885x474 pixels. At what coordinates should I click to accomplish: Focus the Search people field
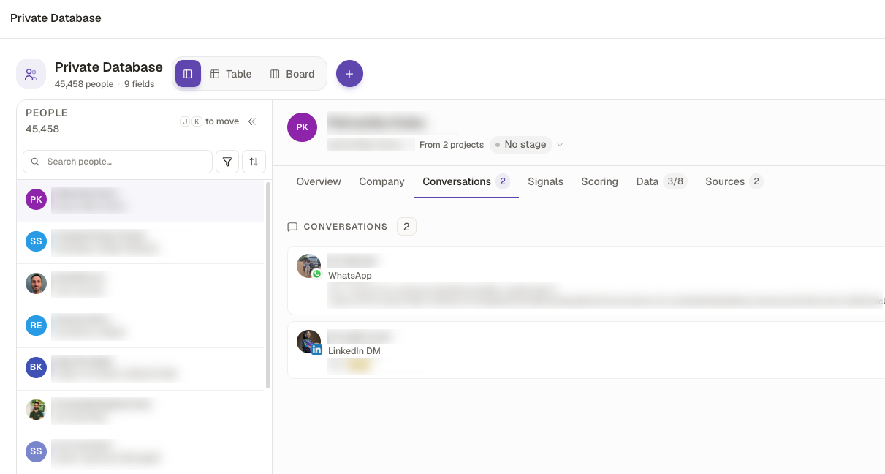[x=118, y=162]
